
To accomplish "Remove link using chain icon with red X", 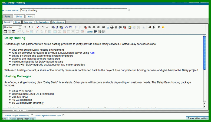I will [124, 27].
